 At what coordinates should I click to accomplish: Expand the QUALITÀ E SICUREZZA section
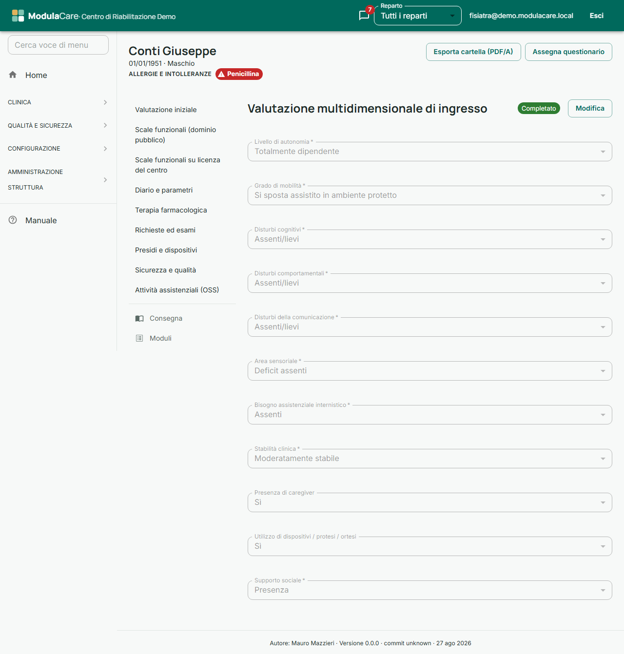(58, 126)
